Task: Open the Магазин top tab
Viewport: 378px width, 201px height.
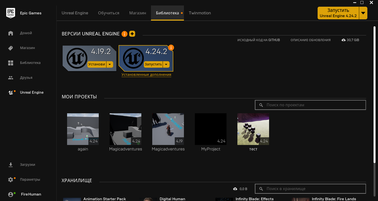Action: point(138,13)
